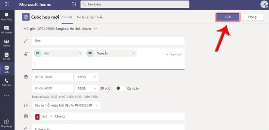This screenshot has height=130, width=269.
Task: Open Ứng dụng apps store
Action: 6,123
